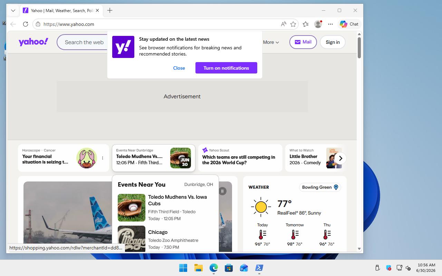The width and height of the screenshot is (442, 276).
Task: Open the Favorites list icon
Action: coord(306,24)
